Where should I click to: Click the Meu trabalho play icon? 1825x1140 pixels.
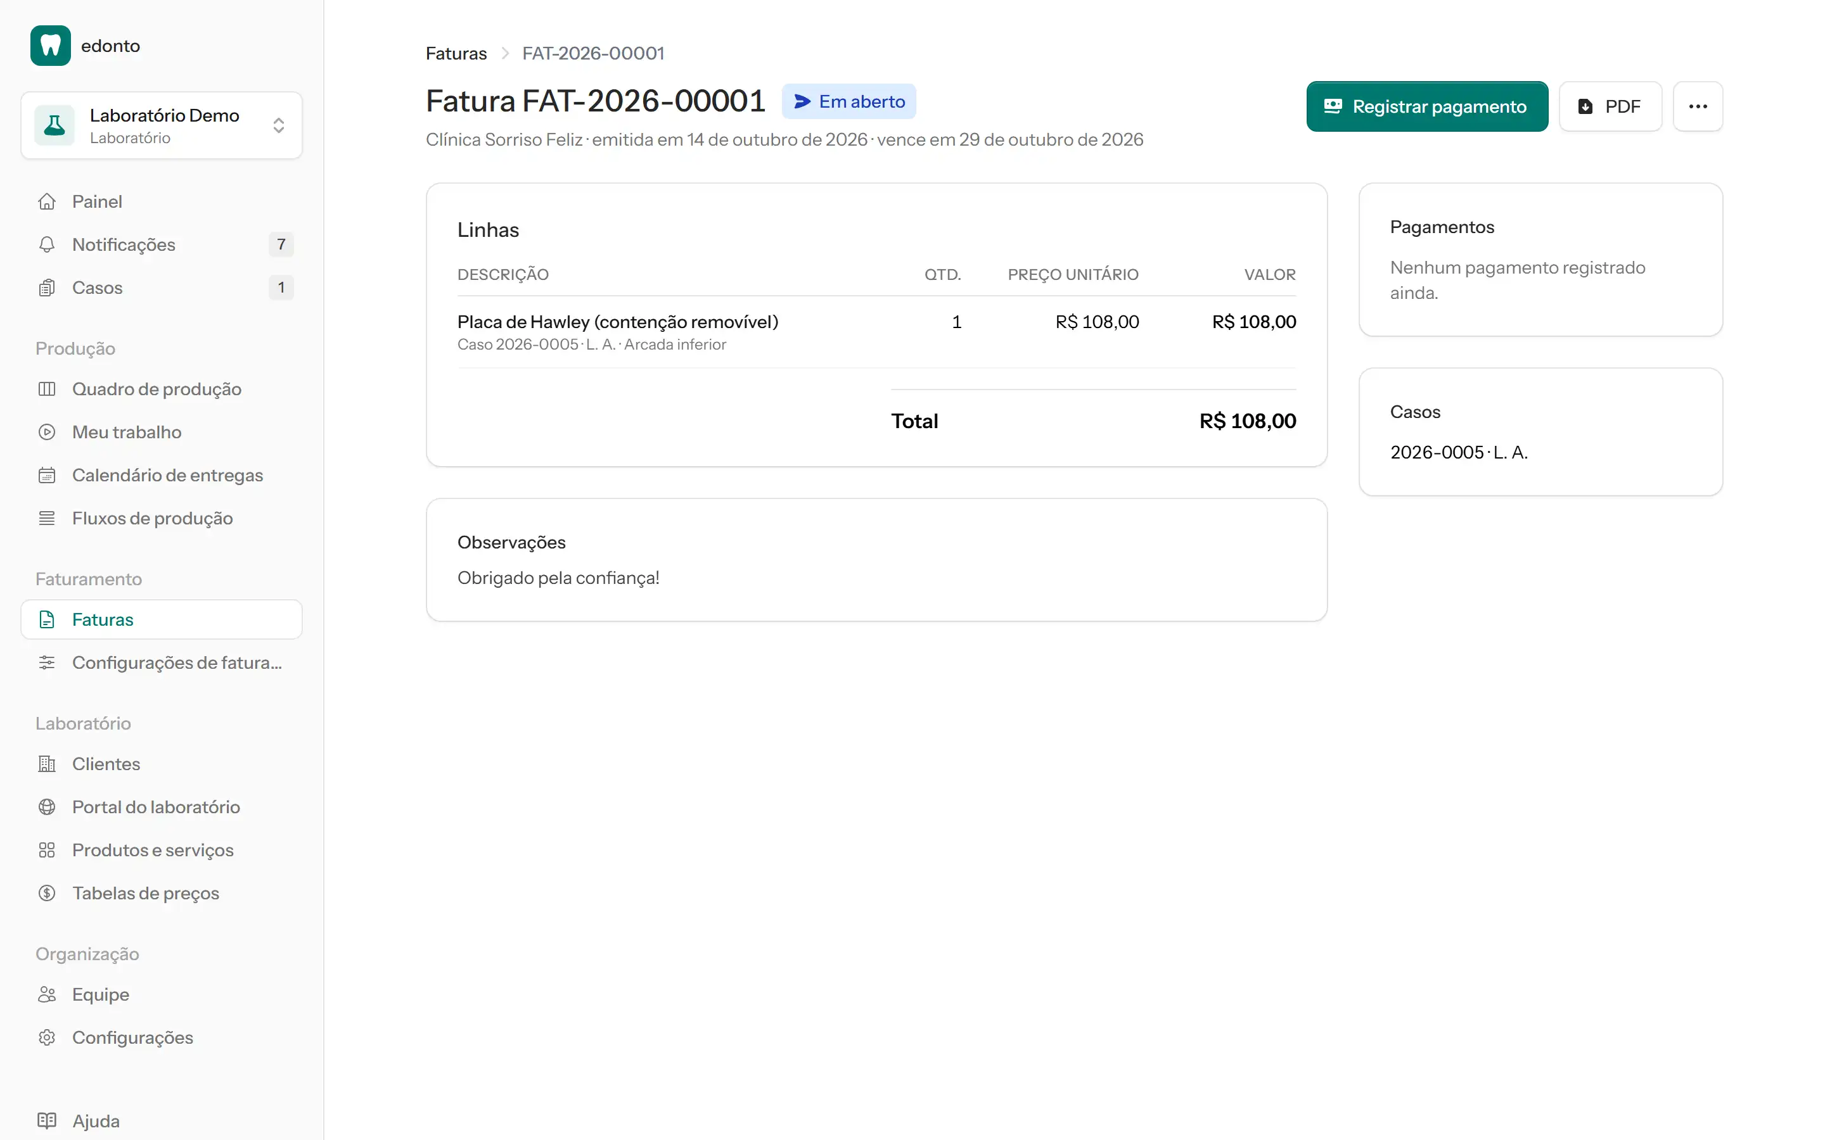coord(47,432)
